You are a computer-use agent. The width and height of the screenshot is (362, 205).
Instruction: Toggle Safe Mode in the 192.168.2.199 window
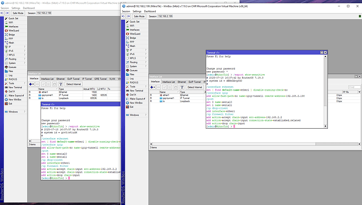139,16
